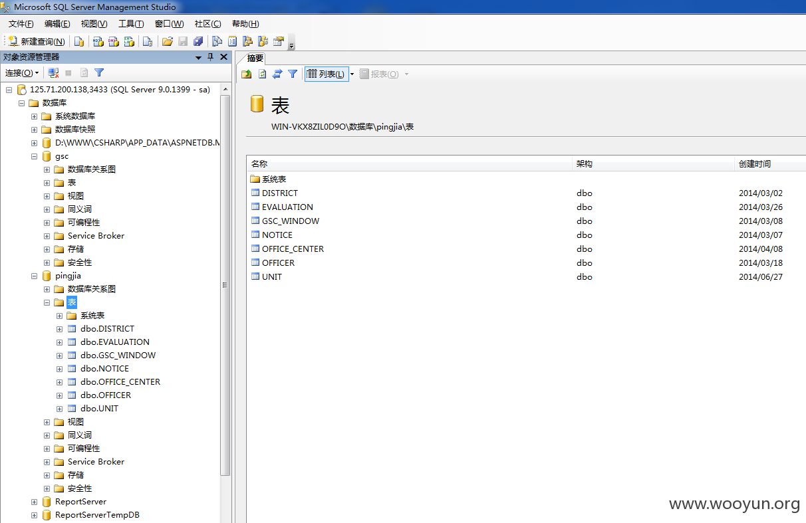Click the Disconnect icon in Object Explorer

[54, 73]
